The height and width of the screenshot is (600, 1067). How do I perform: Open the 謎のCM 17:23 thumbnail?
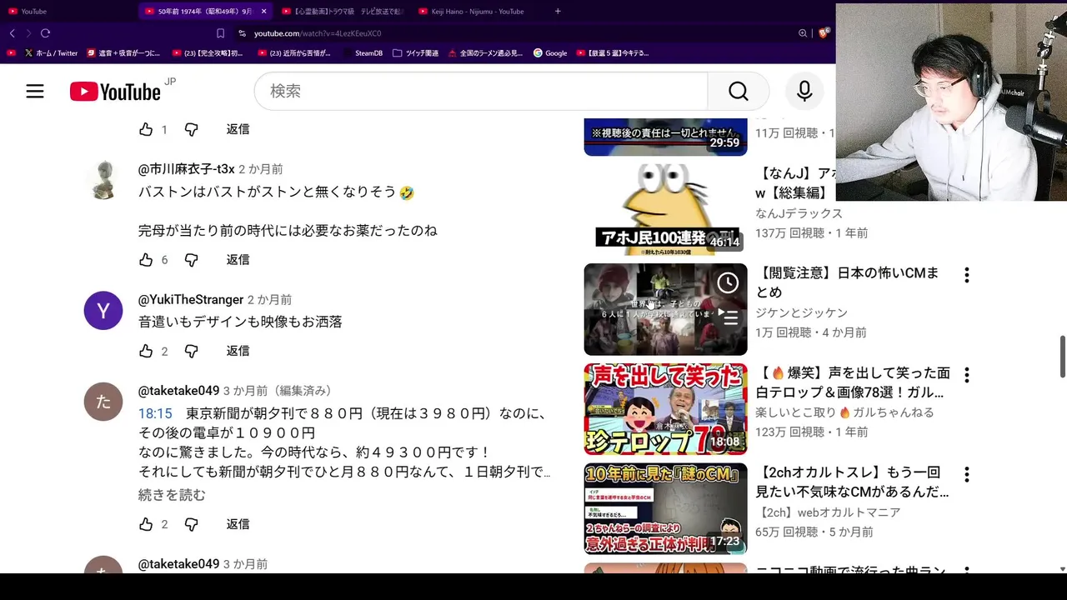click(x=665, y=509)
